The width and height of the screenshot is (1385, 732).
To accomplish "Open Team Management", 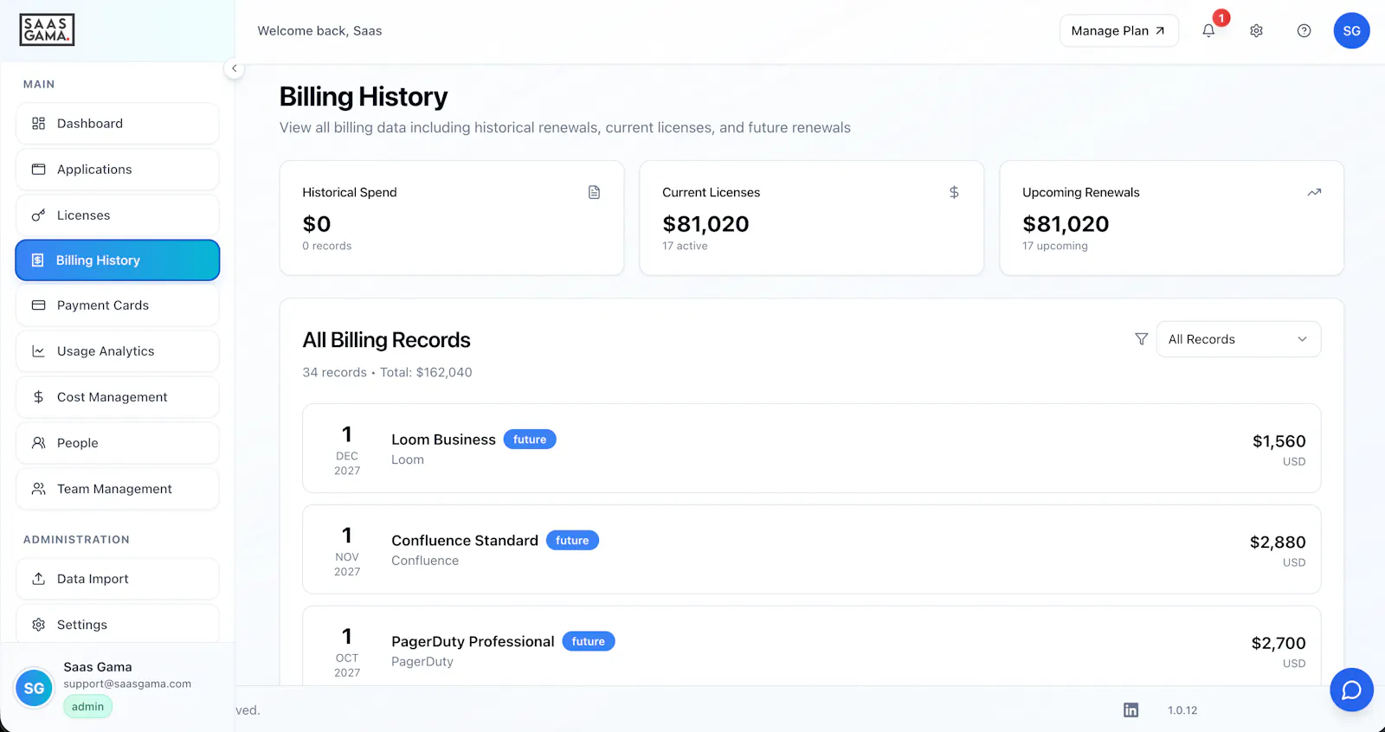I will point(118,489).
